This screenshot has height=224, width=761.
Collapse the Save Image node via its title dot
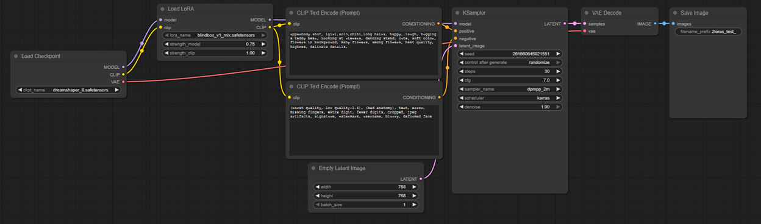(x=674, y=12)
